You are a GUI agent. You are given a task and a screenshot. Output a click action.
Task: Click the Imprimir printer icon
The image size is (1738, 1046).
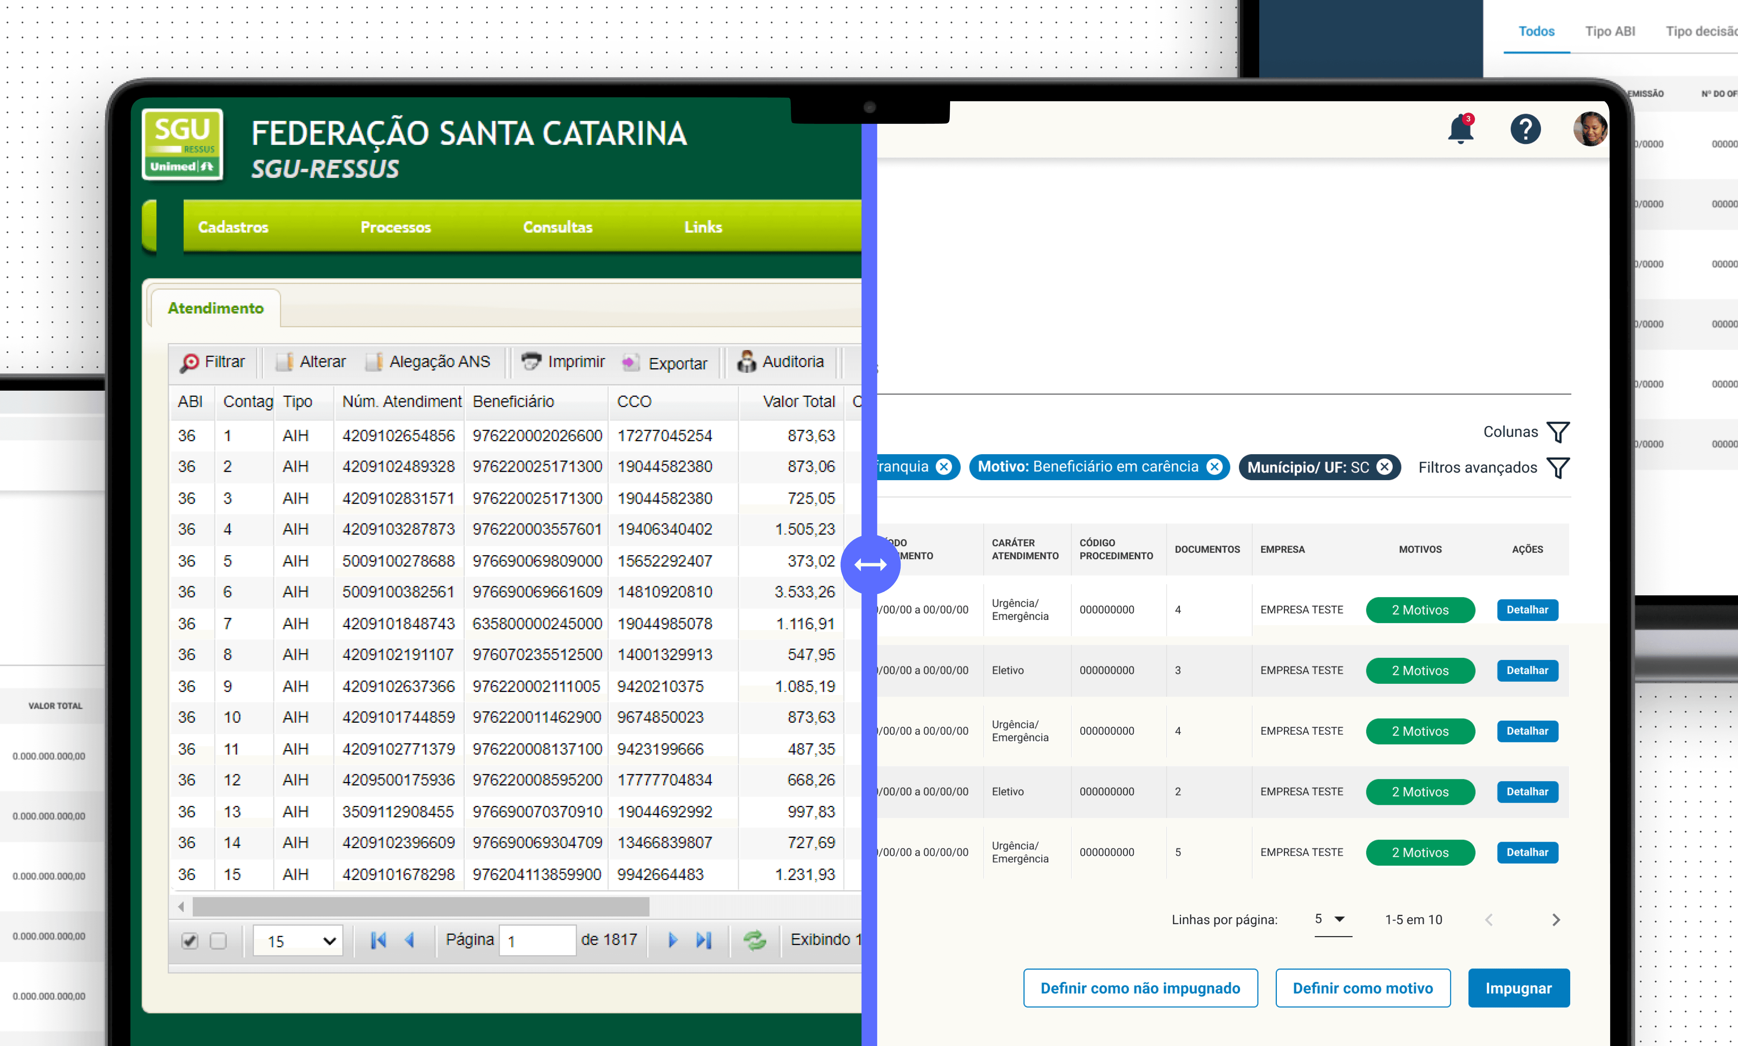[531, 362]
